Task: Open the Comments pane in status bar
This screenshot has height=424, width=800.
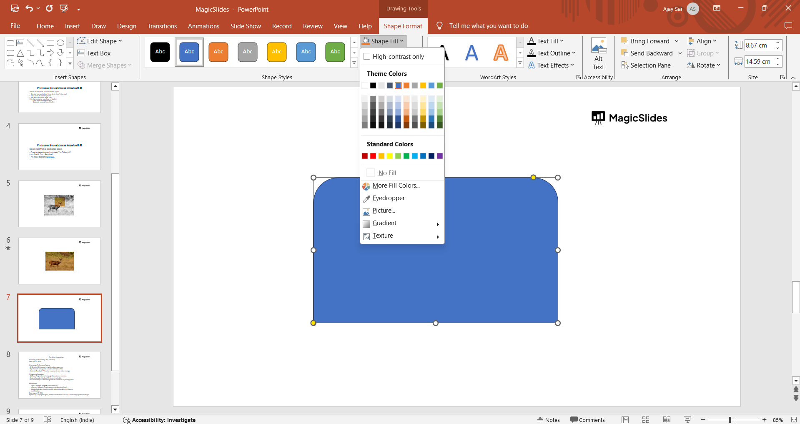Action: click(587, 420)
